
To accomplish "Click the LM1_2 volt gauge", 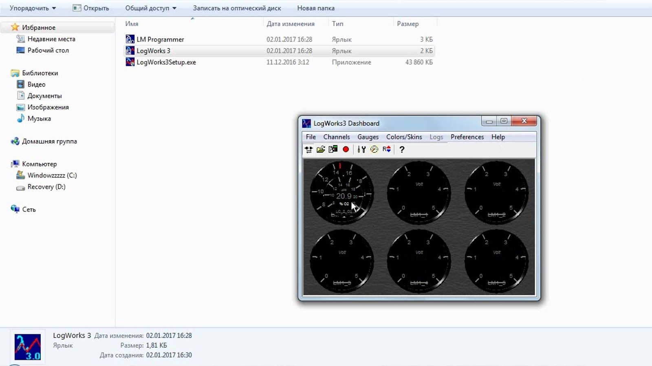I will (x=496, y=192).
